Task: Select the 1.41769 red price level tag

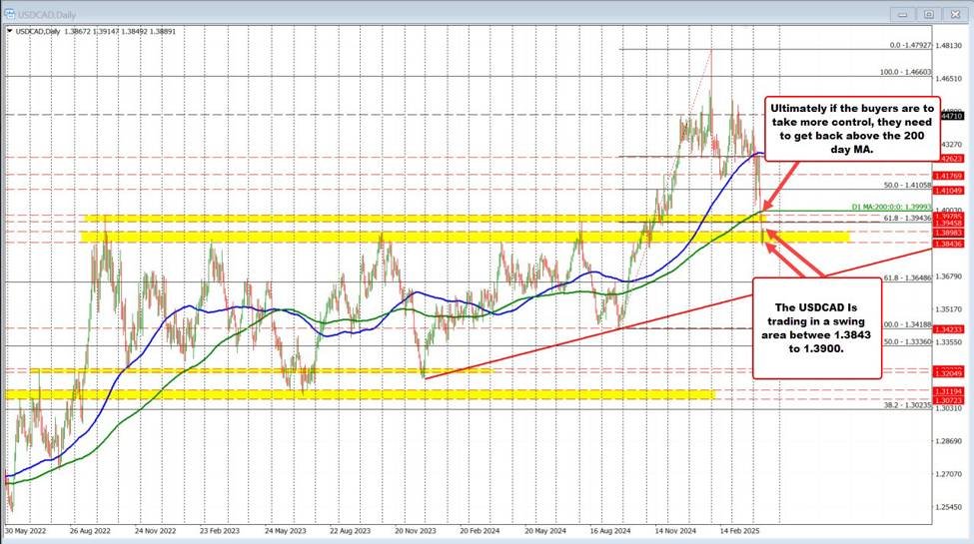Action: [x=950, y=175]
